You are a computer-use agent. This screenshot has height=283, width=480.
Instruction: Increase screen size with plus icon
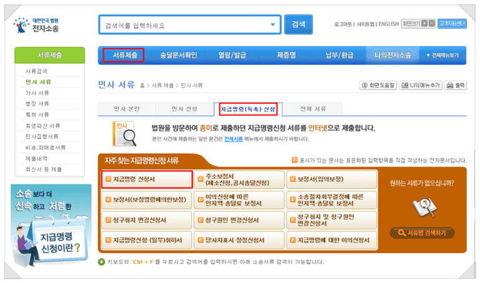(424, 24)
